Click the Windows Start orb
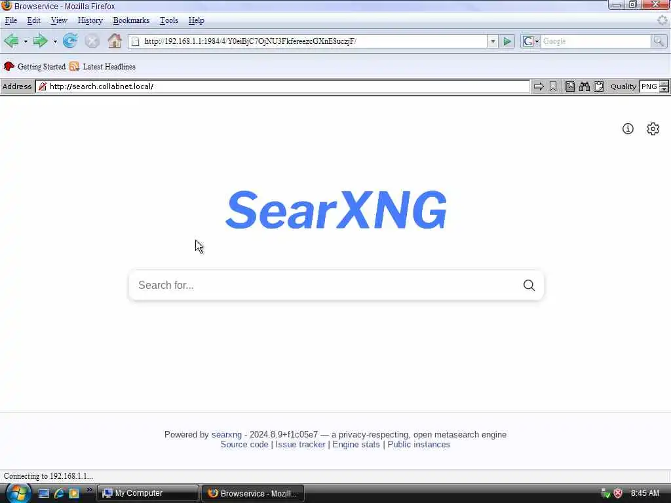 [18, 493]
